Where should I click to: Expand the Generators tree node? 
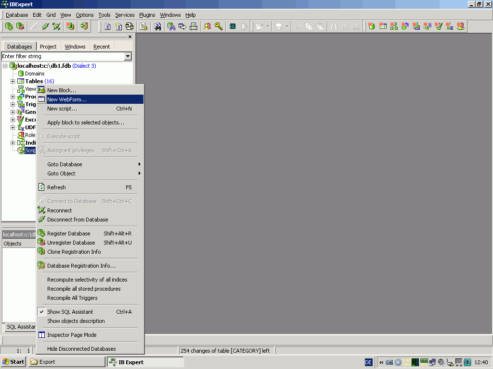(13, 112)
